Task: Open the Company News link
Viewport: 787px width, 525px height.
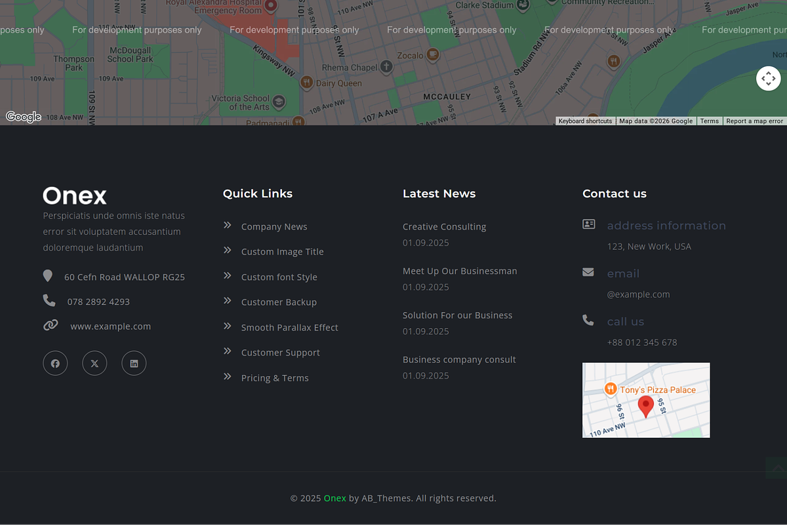Action: (x=274, y=226)
